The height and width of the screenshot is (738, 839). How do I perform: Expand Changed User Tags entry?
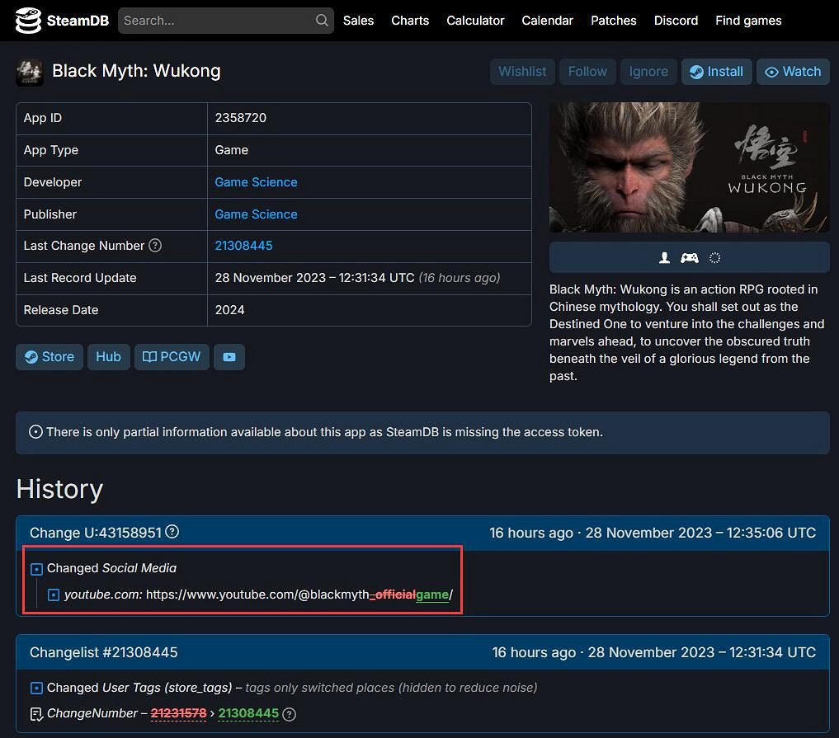pos(36,688)
